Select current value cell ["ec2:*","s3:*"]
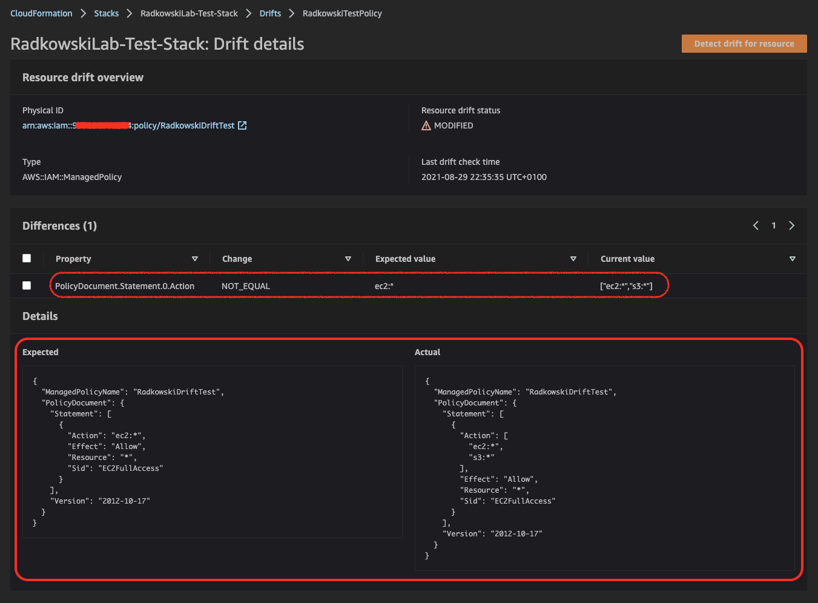Screen dimensions: 818x603 [626, 286]
